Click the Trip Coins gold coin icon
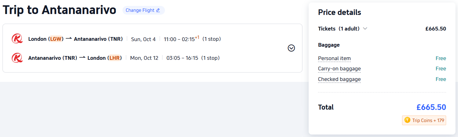This screenshot has width=458, height=137. [407, 120]
